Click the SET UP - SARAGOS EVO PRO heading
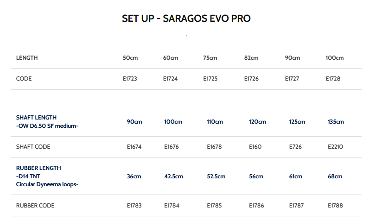 pyautogui.click(x=186, y=19)
